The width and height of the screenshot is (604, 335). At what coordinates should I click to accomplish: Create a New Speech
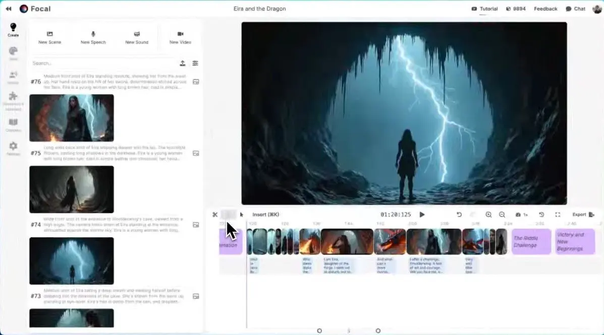pos(93,38)
